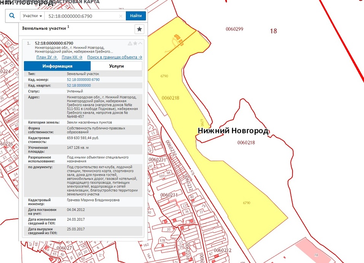Click Поиск в границах объекта link
364x263 pixels.
pyautogui.click(x=114, y=57)
